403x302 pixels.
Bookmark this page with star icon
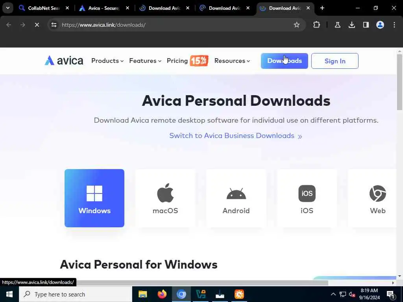pyautogui.click(x=297, y=25)
